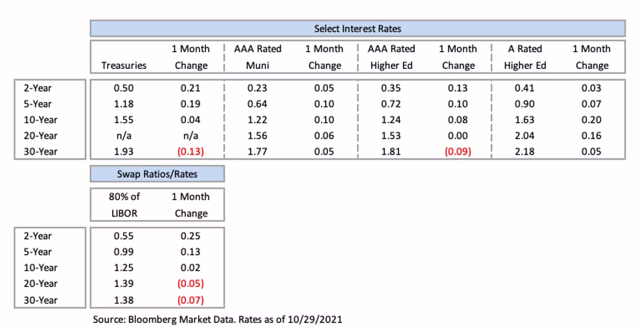Click LIBOR 5-Year value 0.99
639x330 pixels.
[x=124, y=252]
